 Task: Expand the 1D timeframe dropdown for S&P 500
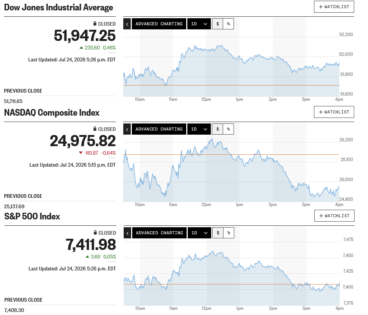(x=200, y=233)
